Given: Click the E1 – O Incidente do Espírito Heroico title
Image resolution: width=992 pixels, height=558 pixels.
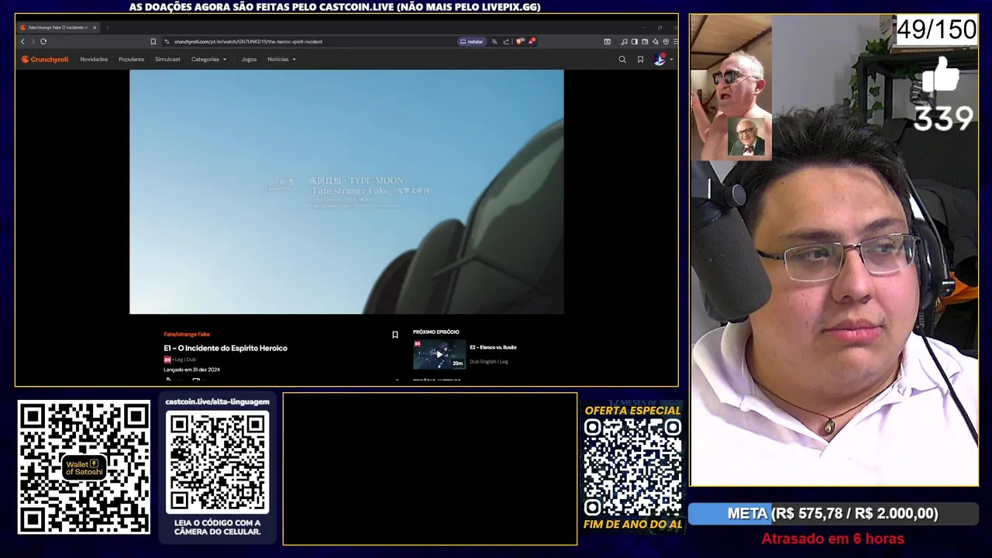Looking at the screenshot, I should point(226,348).
